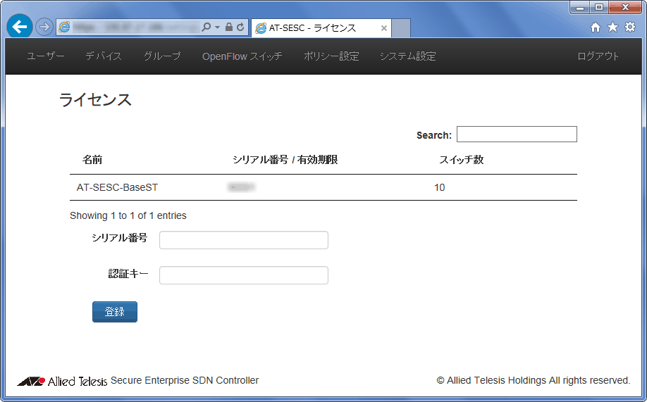
Task: Maximize the browser window
Action: (x=599, y=8)
